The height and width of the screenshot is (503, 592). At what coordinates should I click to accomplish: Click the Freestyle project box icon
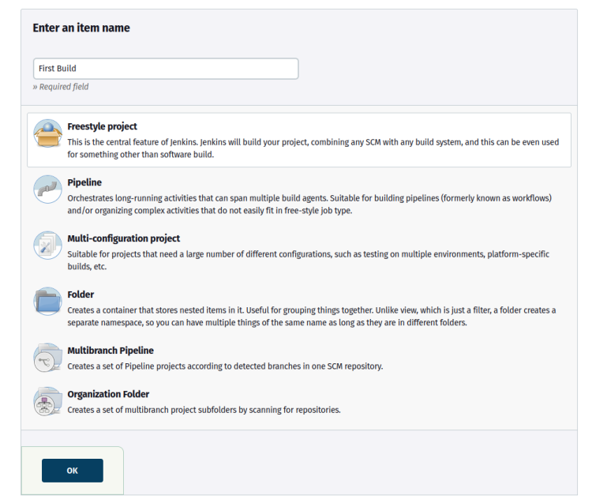[x=47, y=133]
